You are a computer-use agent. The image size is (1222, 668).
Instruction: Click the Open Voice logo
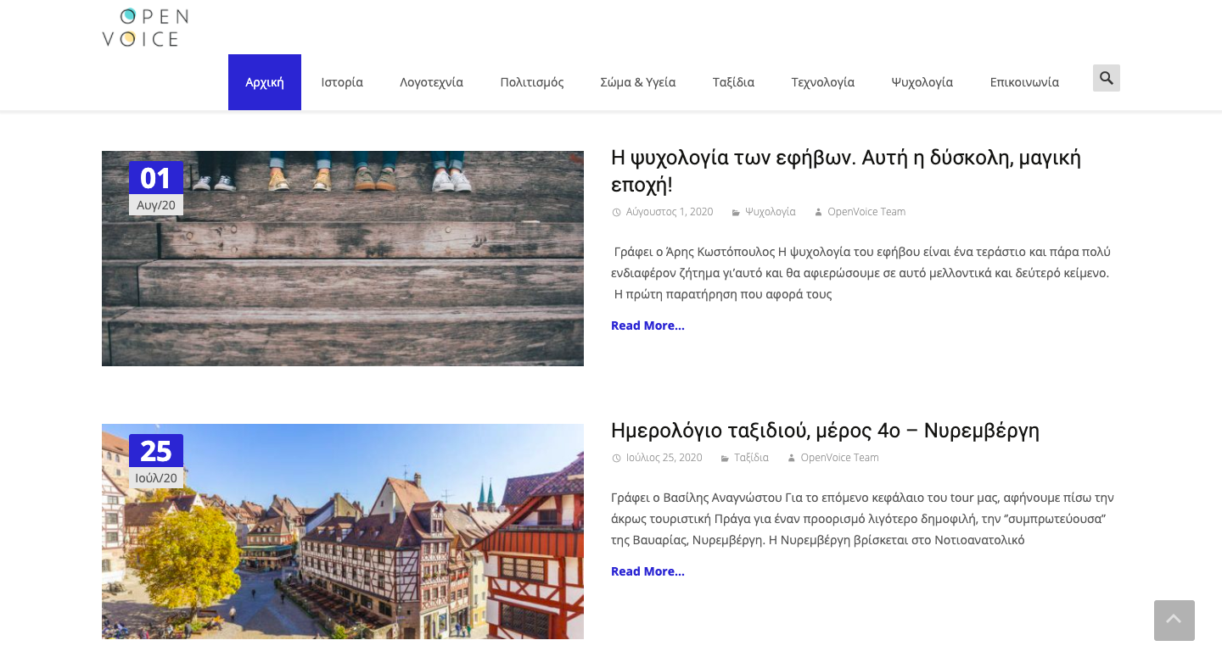click(145, 27)
